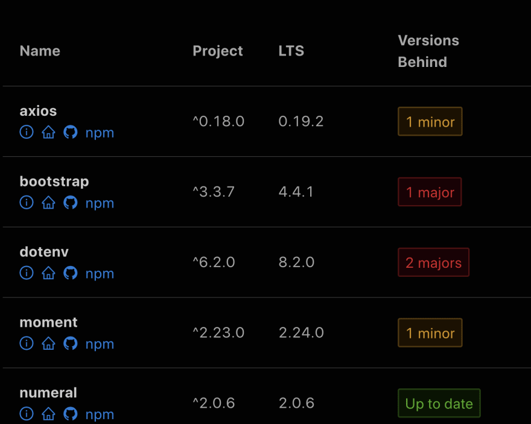
Task: Click the Up to date badge for numeral
Action: pos(439,403)
